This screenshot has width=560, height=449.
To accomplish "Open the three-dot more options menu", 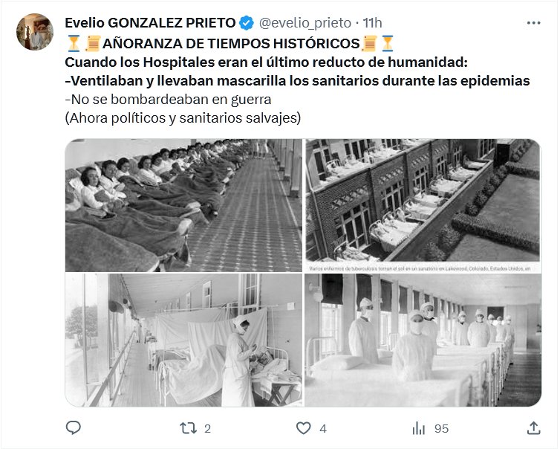I will coord(533,23).
